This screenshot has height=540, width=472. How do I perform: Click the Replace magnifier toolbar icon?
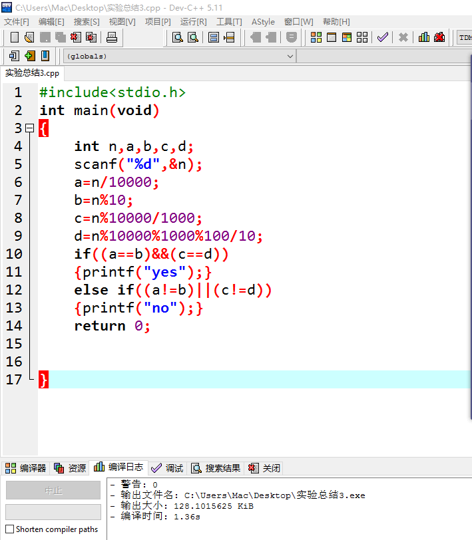[x=193, y=37]
